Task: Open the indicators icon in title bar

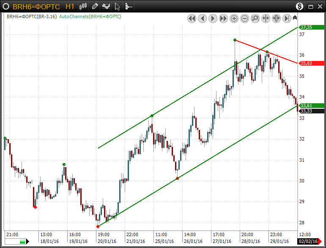Action: (x=106, y=6)
